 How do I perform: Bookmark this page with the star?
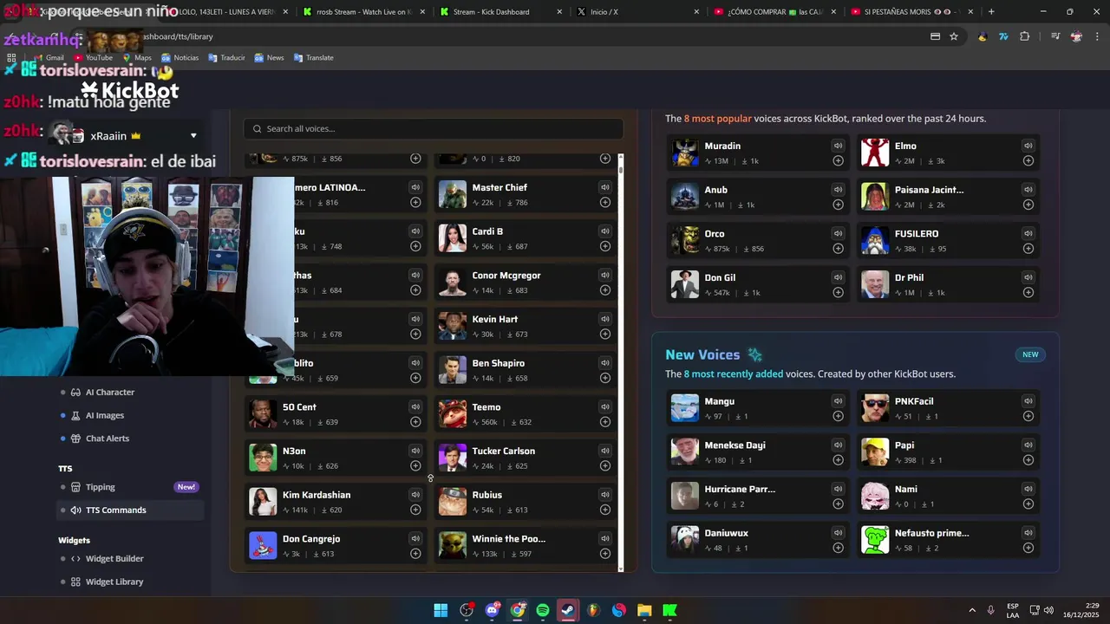[x=954, y=36]
